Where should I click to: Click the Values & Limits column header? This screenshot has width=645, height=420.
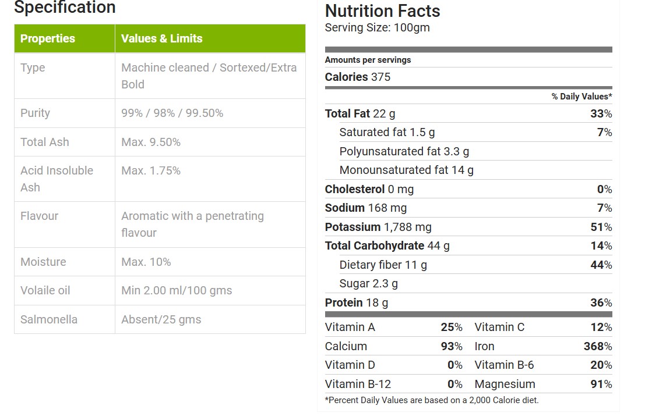210,38
